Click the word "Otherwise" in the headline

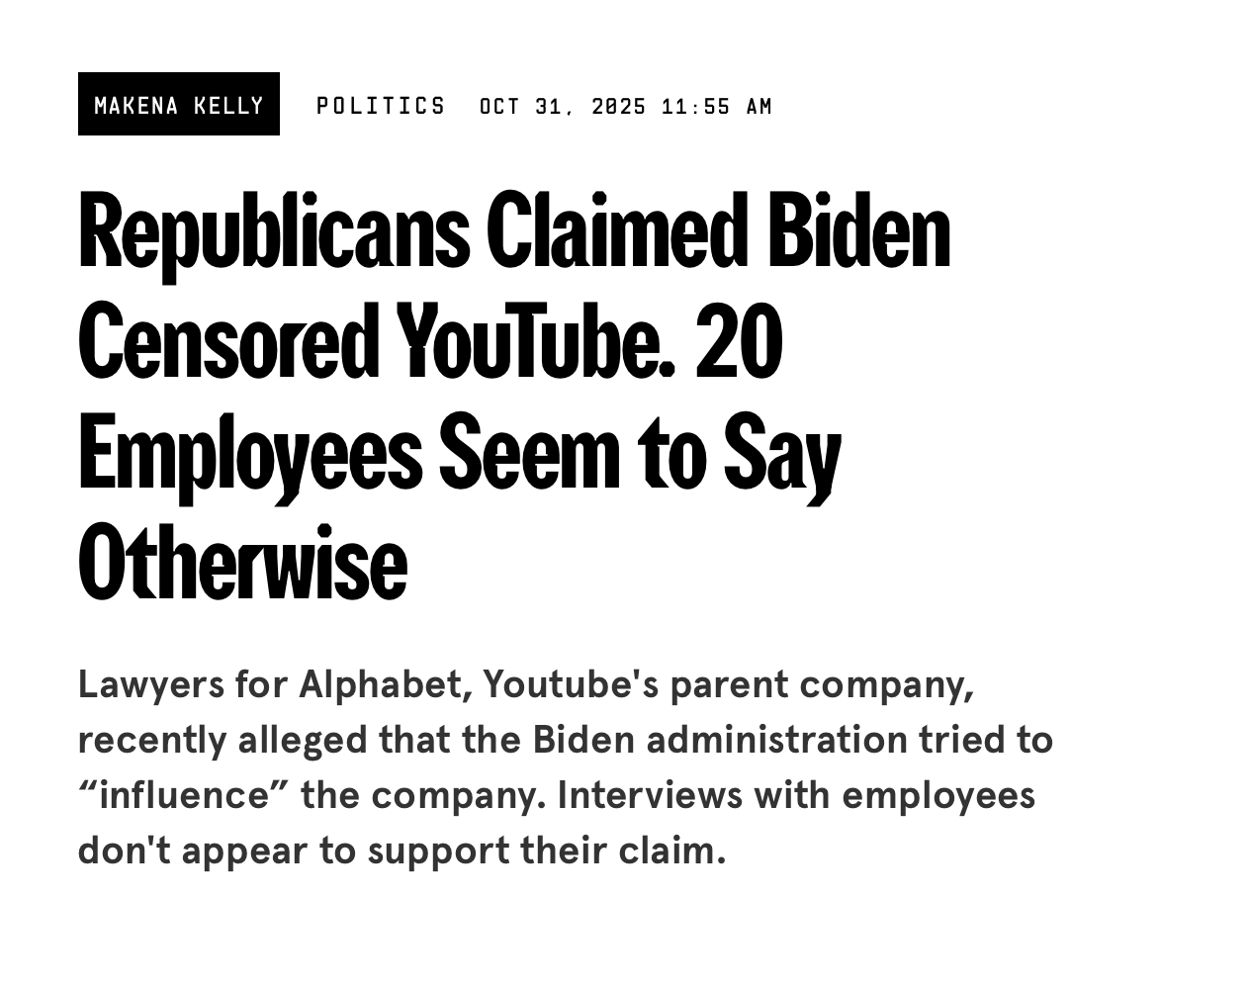coord(242,563)
